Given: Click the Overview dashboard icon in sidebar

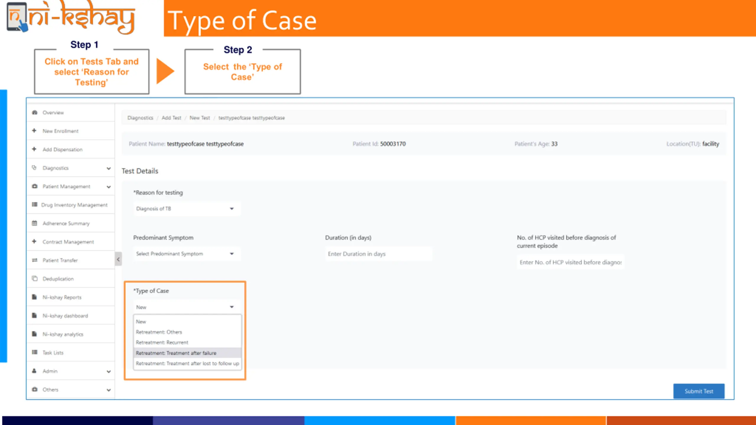Looking at the screenshot, I should click(x=35, y=112).
